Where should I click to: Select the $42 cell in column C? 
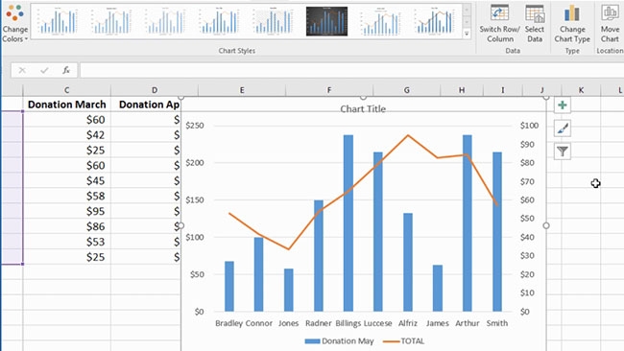tap(67, 135)
